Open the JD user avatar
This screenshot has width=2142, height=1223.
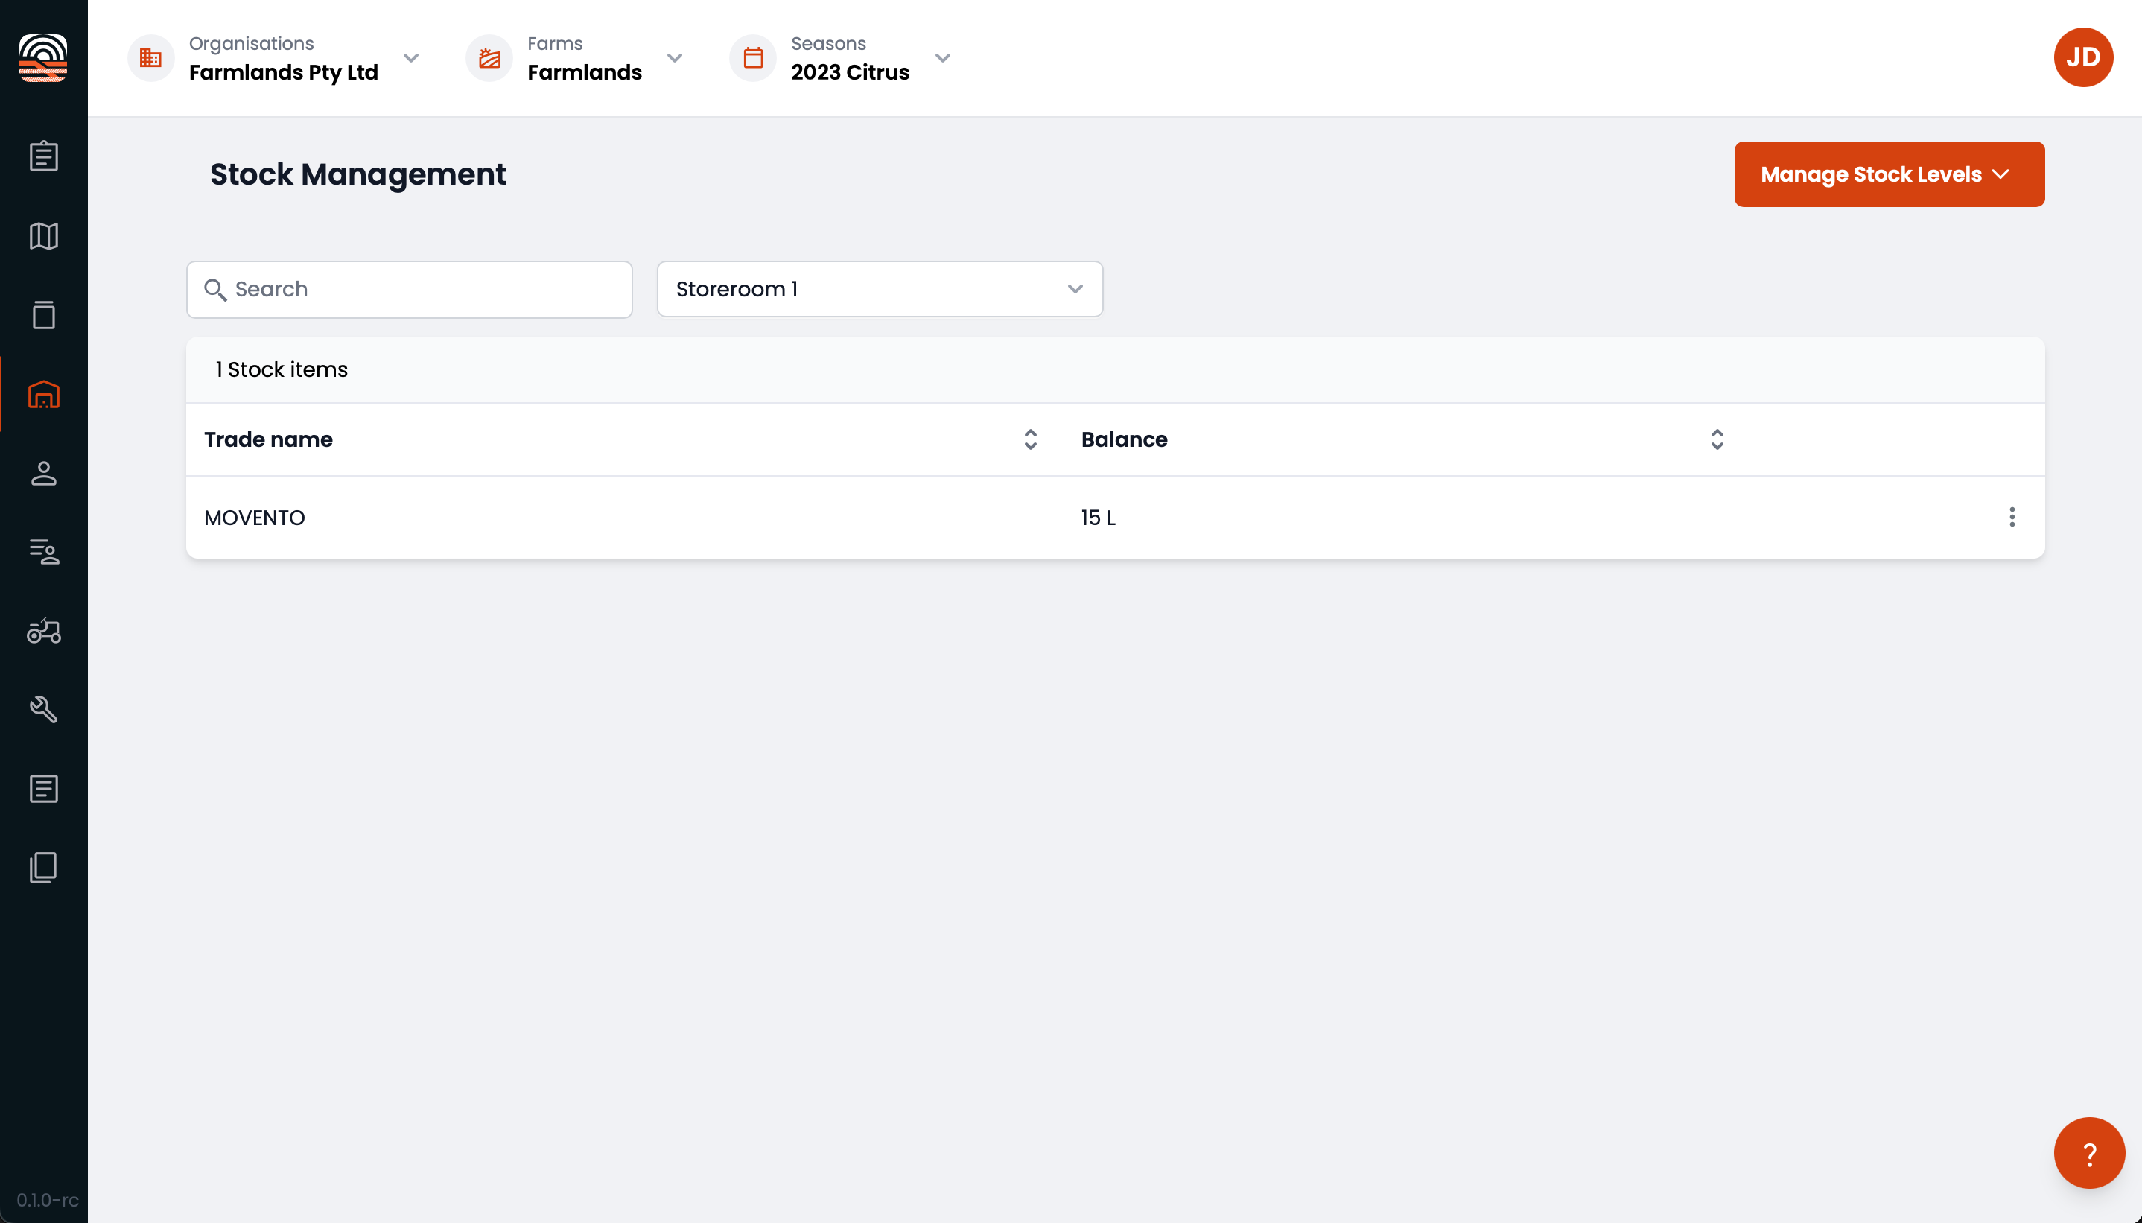point(2083,57)
